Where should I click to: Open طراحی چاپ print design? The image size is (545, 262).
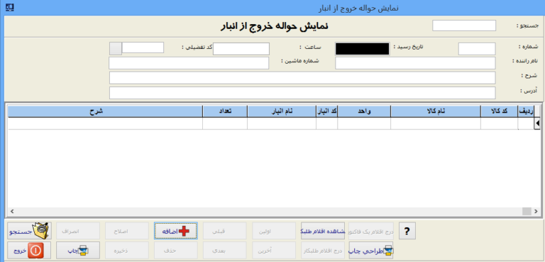tap(371, 250)
